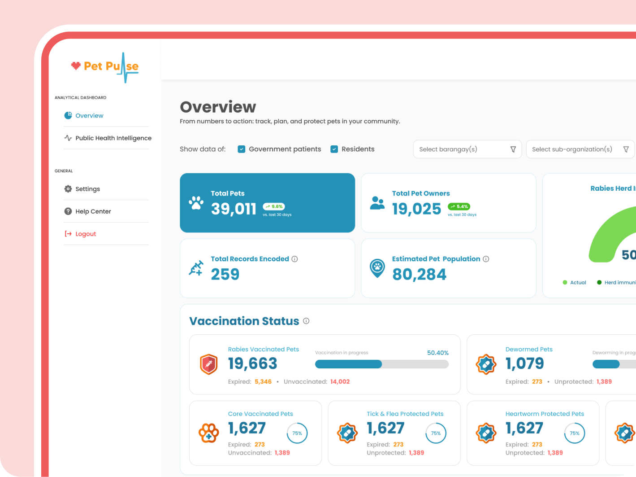Click the Actual legend dot
Viewport: 636px width, 477px height.
[565, 282]
